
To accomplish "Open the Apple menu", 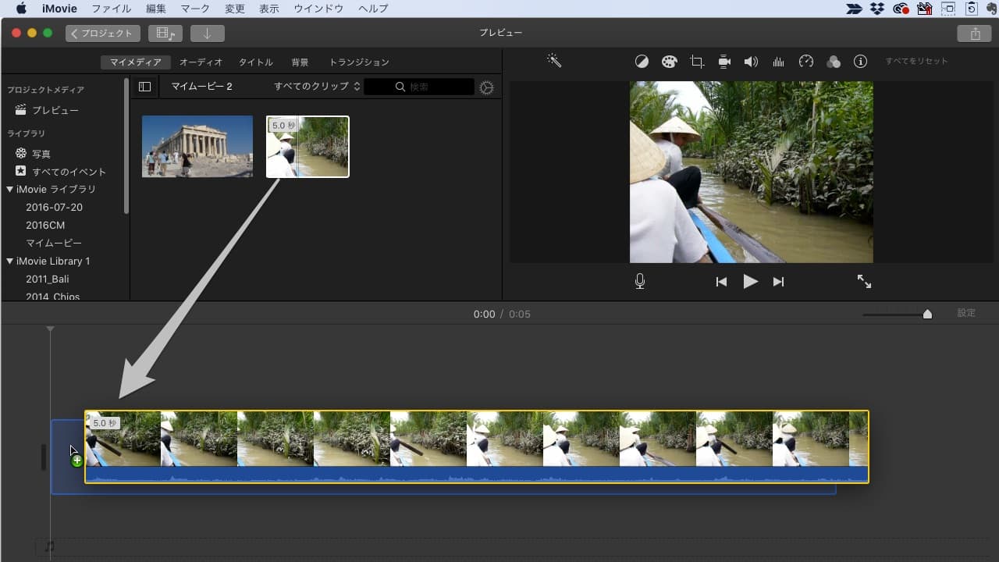I will coord(21,9).
